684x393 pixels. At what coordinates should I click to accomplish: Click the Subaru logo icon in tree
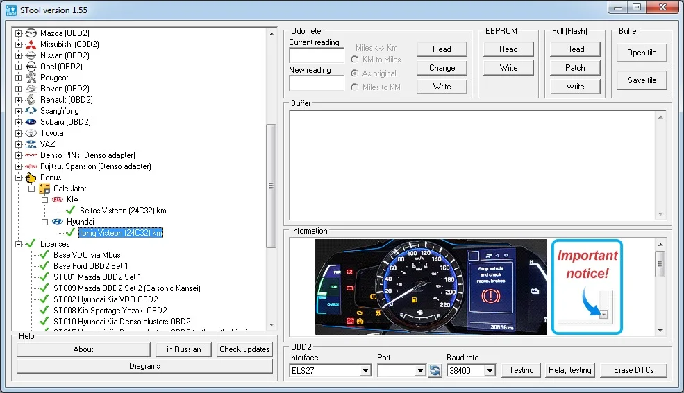(x=31, y=122)
